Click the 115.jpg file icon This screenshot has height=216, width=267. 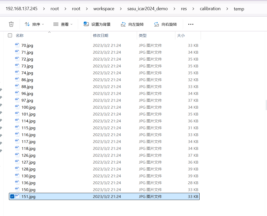click(17, 128)
